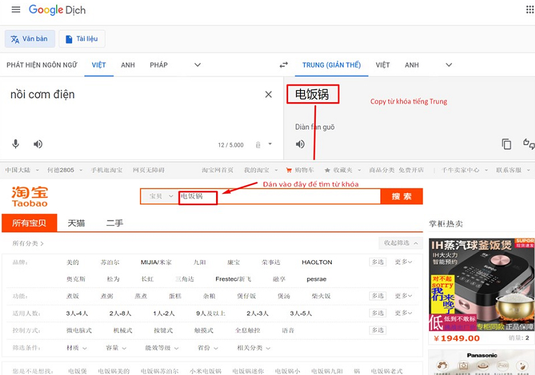Enable 多选 in the 功能 row

378,295
